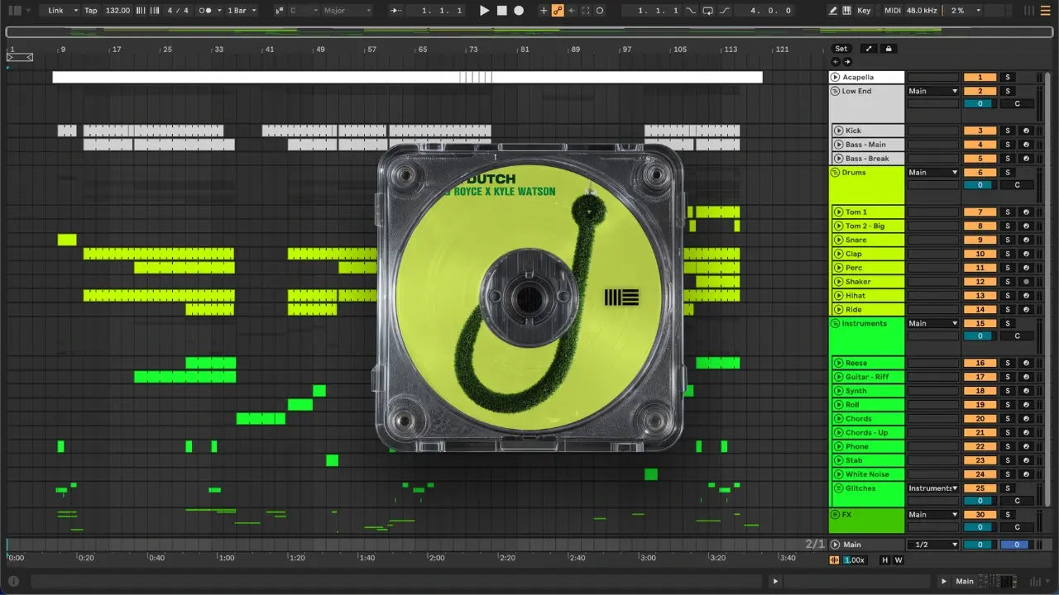Toggle the Automation Mode icon beside Set

pyautogui.click(x=870, y=49)
